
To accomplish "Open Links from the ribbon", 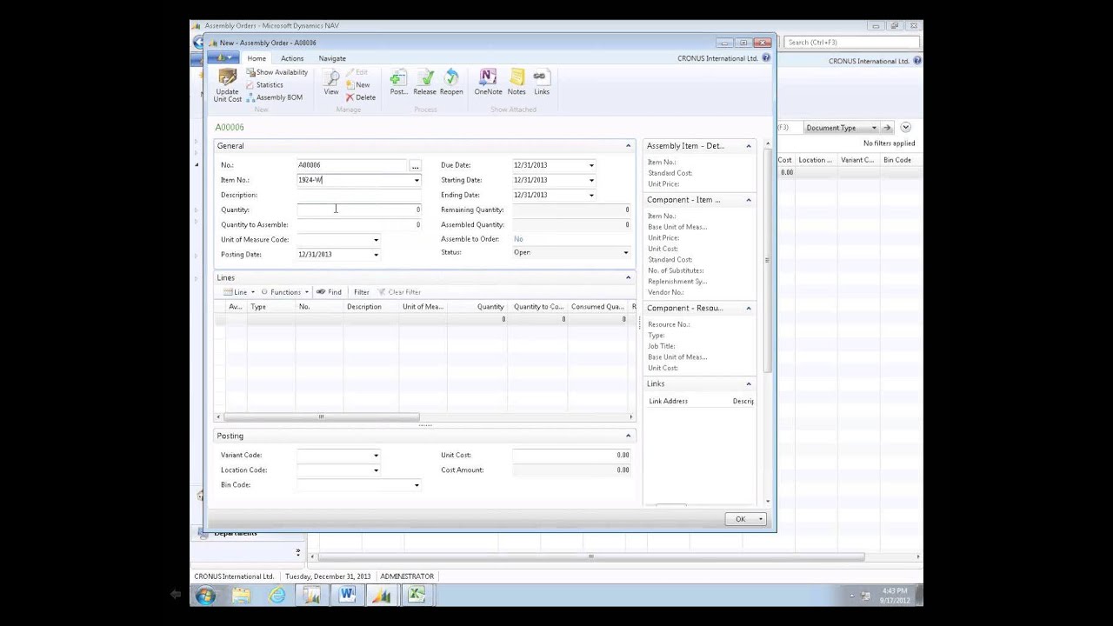I will coord(541,83).
